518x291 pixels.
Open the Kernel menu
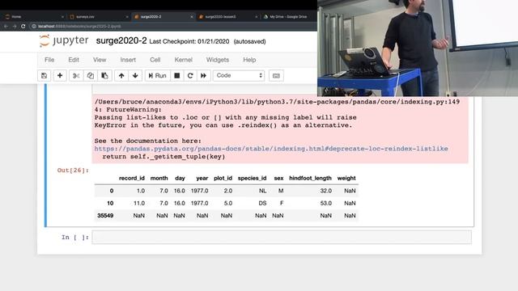184,60
